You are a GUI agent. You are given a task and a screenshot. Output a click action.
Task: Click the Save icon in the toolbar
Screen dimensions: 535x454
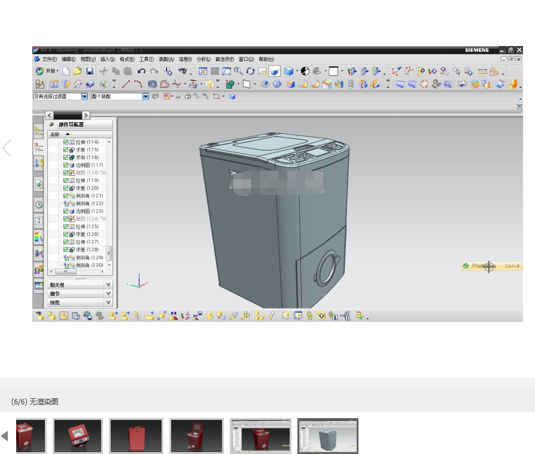pyautogui.click(x=89, y=71)
